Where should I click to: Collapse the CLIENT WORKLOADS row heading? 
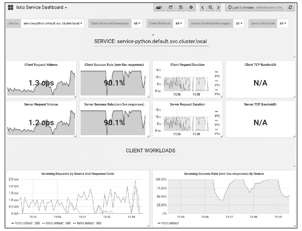pos(150,151)
